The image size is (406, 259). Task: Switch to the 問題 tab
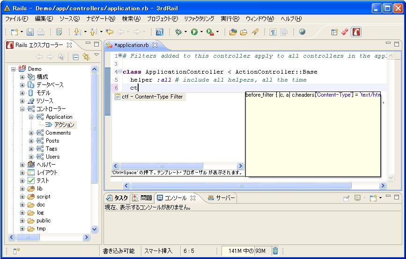142,198
